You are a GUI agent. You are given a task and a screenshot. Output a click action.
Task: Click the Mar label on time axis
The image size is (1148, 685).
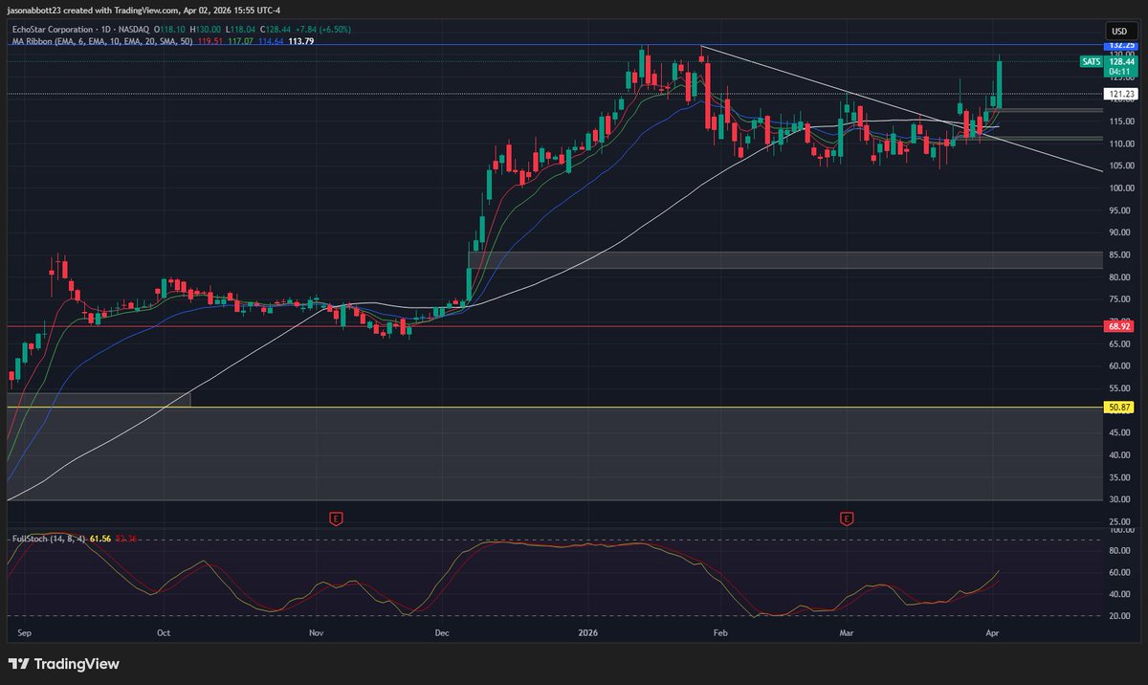tap(846, 633)
